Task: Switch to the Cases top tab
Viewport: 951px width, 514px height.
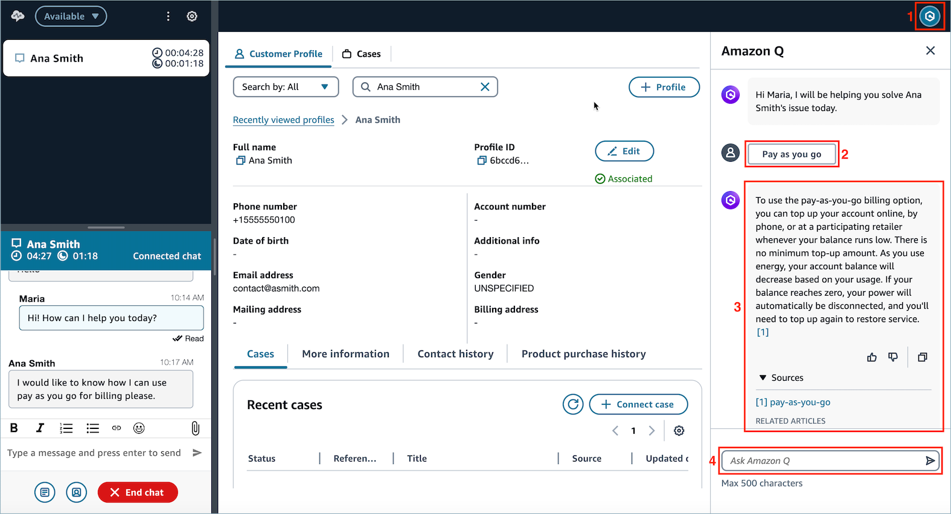Action: [362, 54]
